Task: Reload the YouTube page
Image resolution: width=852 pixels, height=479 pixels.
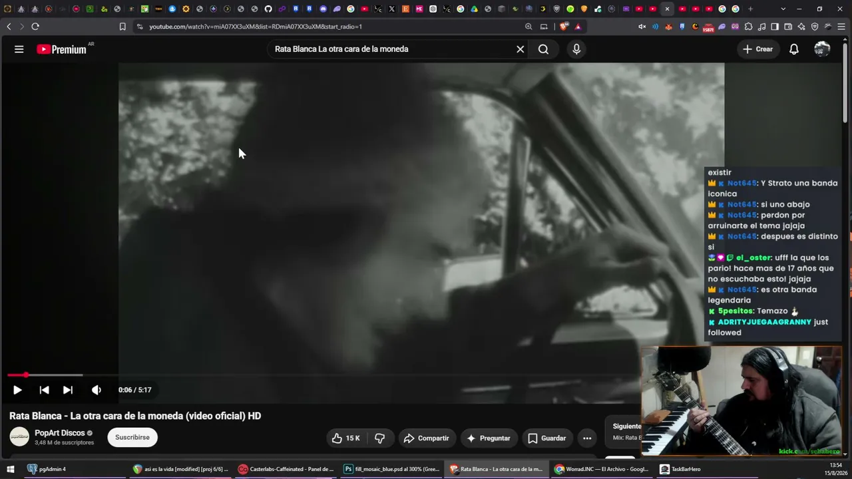Action: pos(35,27)
